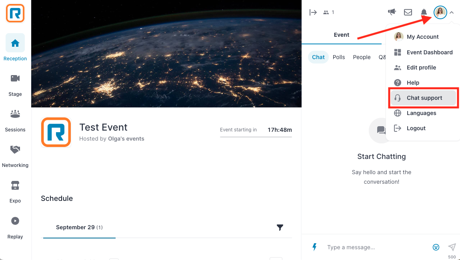The width and height of the screenshot is (460, 260).
Task: Open the notifications bell
Action: [x=424, y=12]
